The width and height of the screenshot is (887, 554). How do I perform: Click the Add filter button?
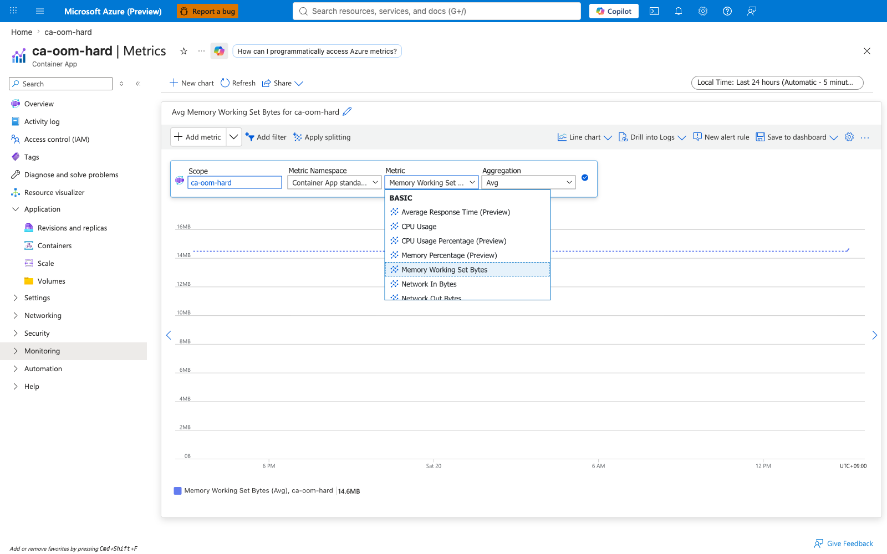pos(266,137)
